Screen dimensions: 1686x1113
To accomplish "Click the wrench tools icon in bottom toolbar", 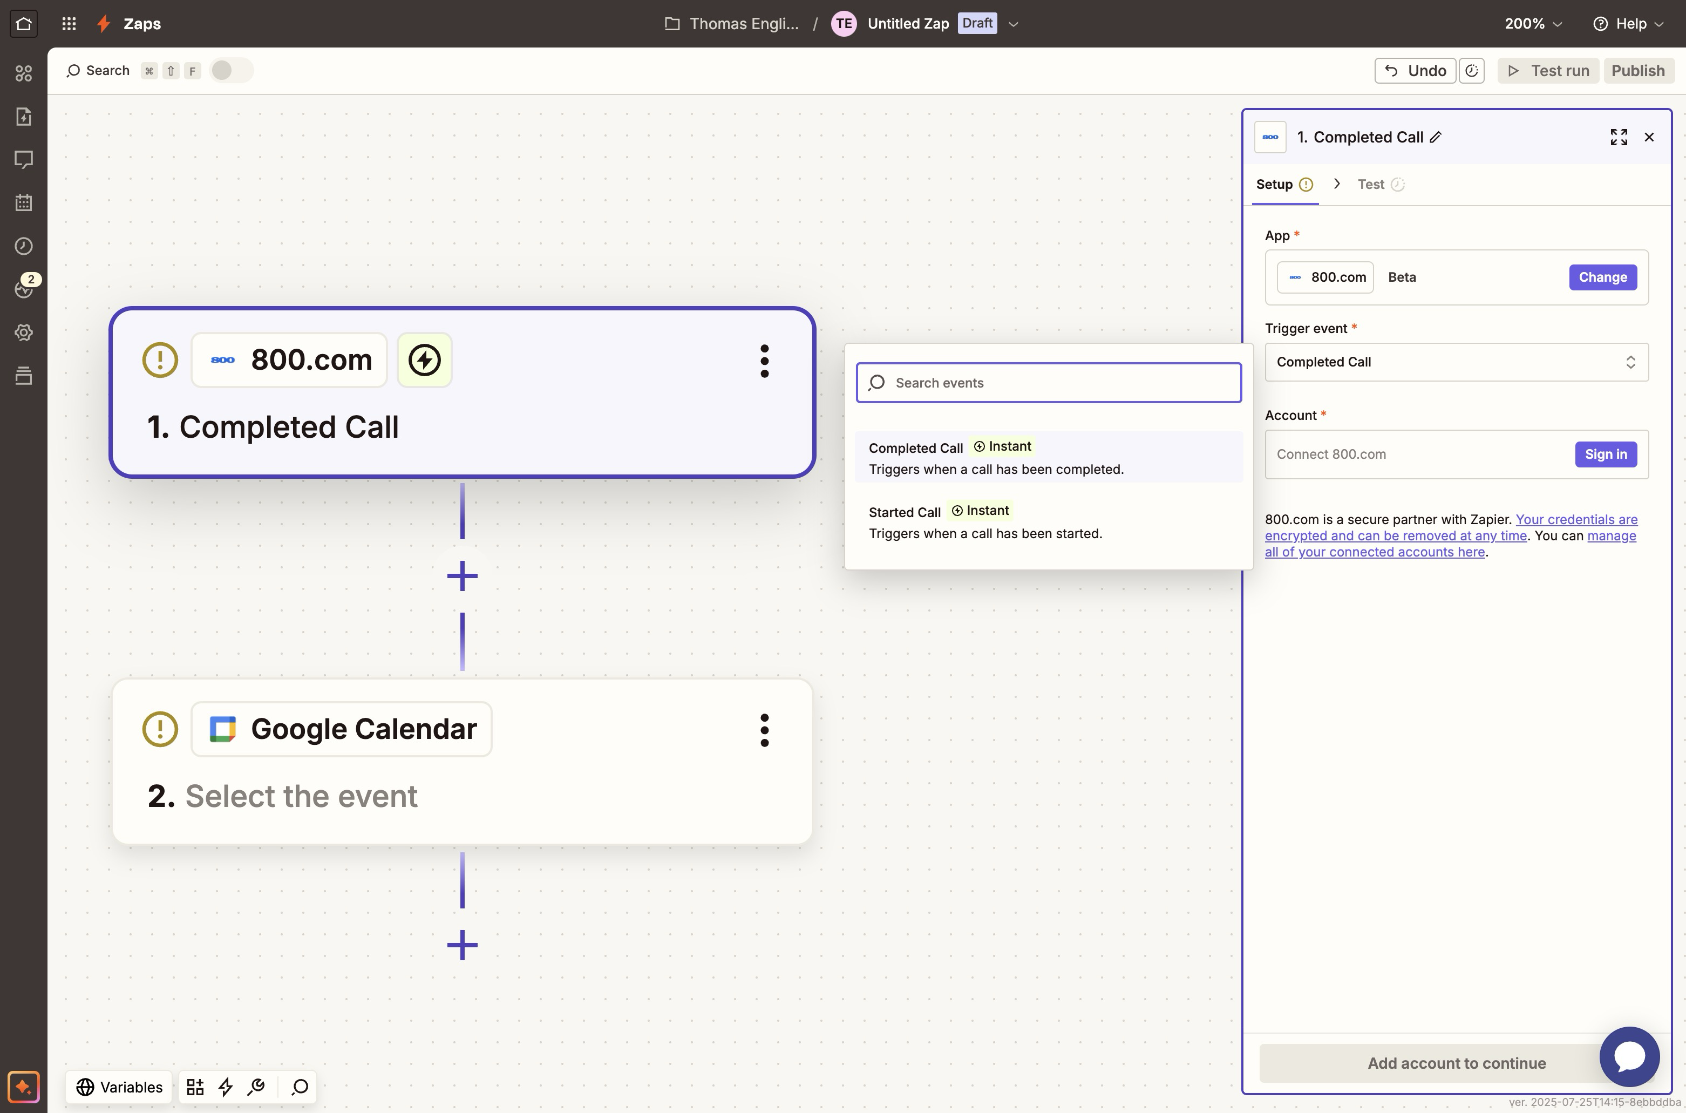I will 256,1087.
